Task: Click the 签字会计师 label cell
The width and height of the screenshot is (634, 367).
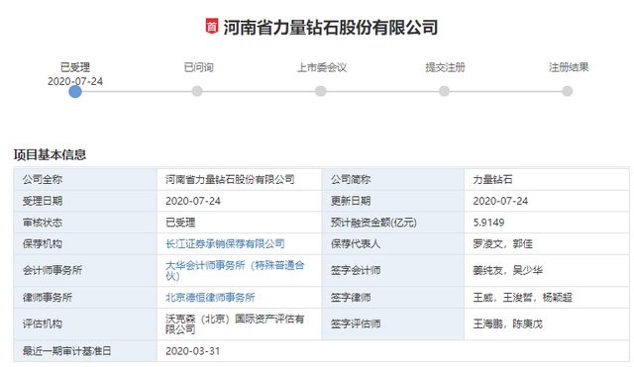Action: coord(393,270)
